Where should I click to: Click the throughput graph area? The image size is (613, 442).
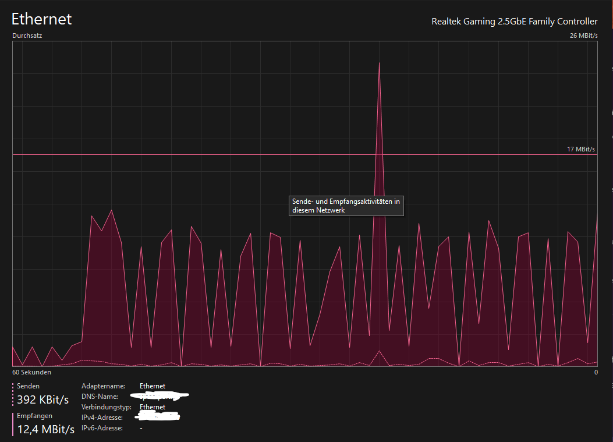click(x=305, y=204)
